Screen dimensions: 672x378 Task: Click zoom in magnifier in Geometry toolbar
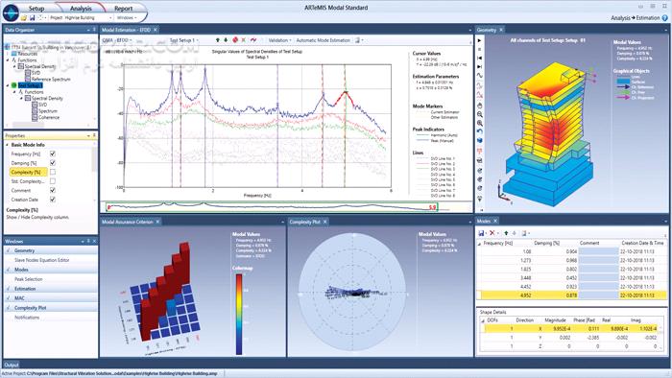pyautogui.click(x=480, y=115)
